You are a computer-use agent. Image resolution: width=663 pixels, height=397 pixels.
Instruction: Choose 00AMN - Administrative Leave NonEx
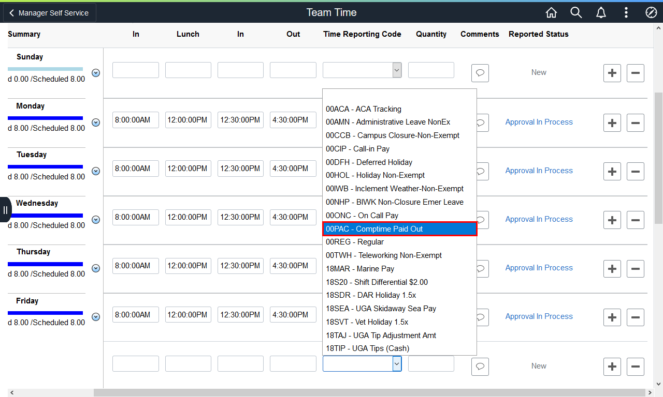tap(399, 122)
